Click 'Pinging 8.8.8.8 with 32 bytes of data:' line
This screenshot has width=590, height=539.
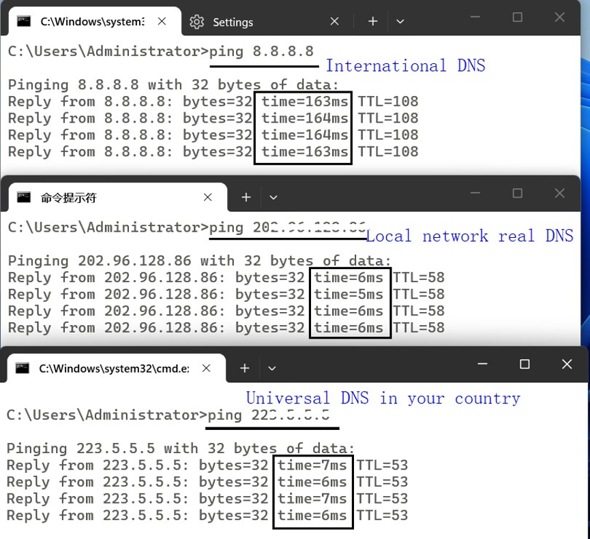click(173, 85)
